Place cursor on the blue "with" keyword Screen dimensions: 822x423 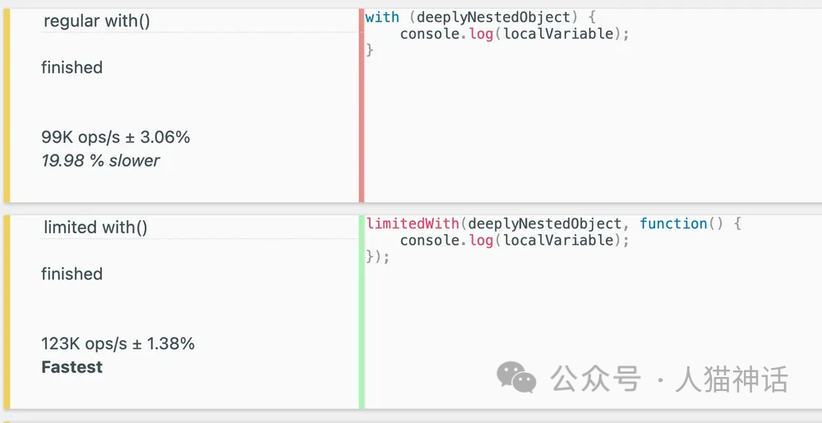click(x=382, y=17)
